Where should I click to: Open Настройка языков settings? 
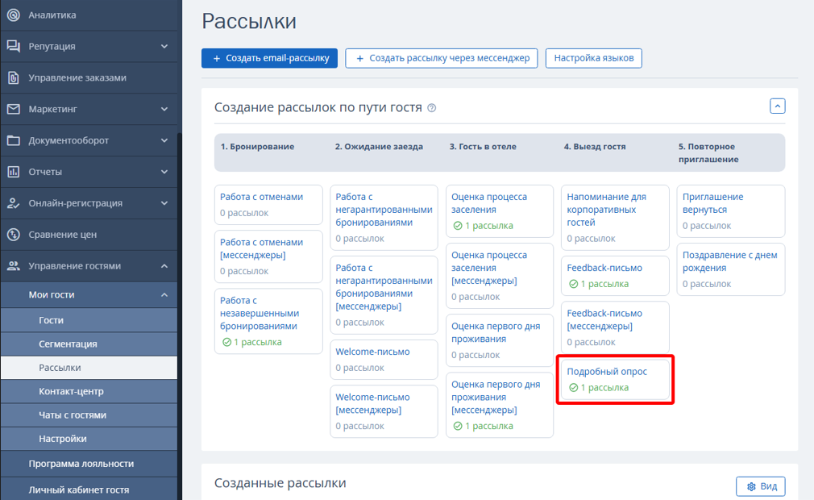[593, 58]
